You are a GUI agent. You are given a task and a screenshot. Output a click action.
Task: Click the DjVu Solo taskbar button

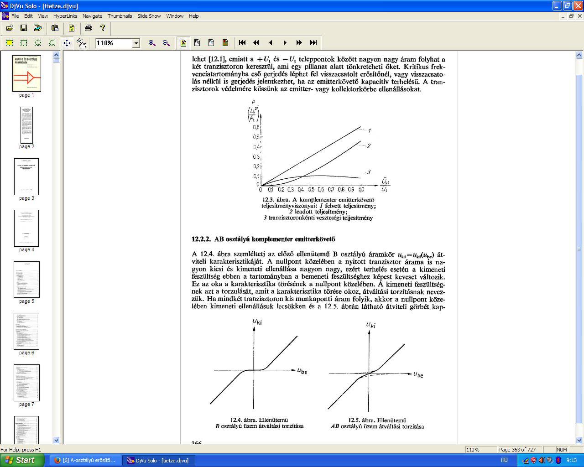pyautogui.click(x=159, y=460)
